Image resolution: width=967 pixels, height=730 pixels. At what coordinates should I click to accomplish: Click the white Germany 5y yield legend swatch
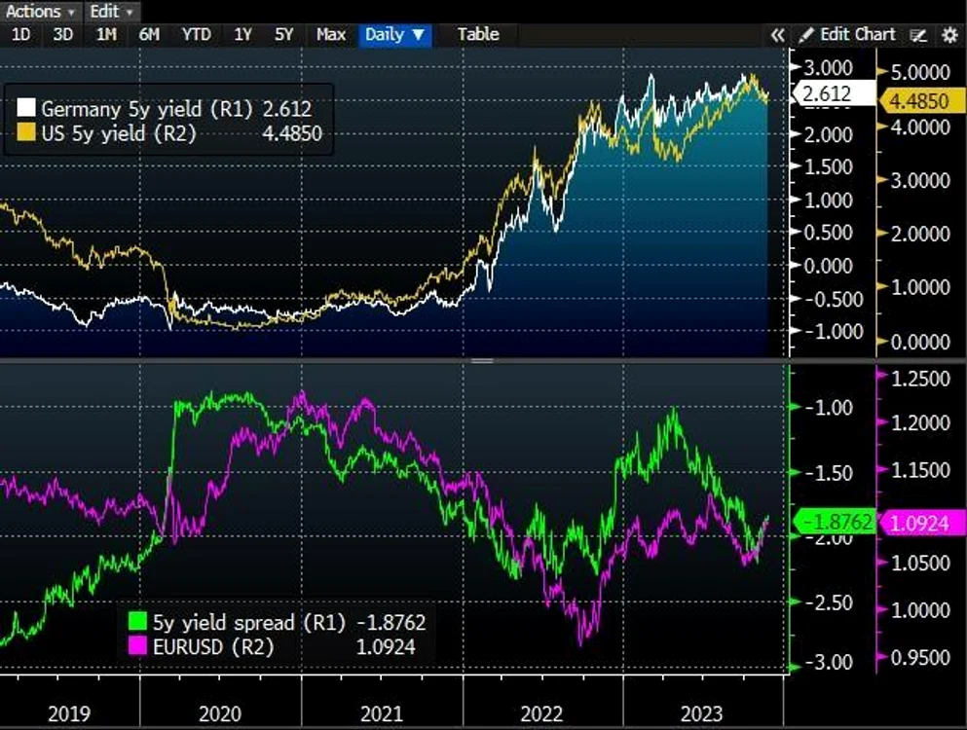[x=26, y=108]
